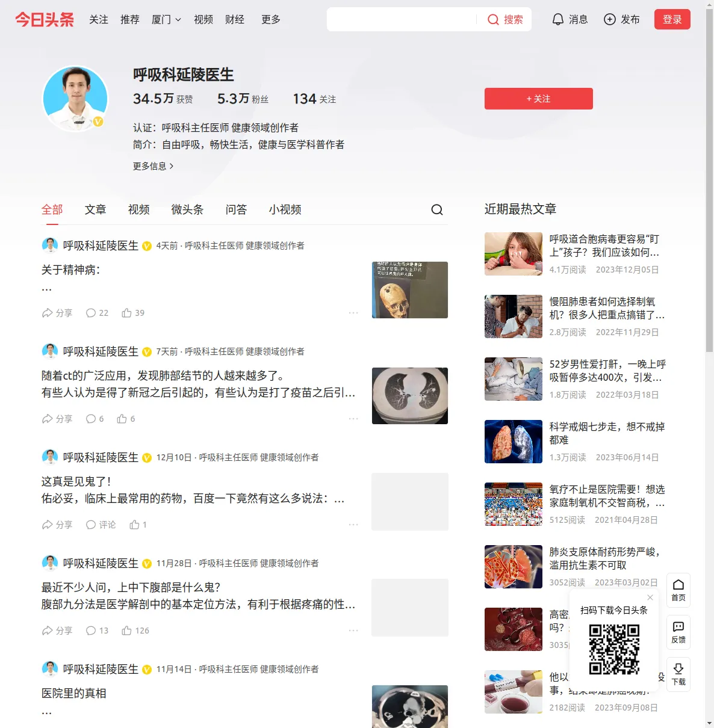Share the 上中下腹部 post
Viewport: 714px width, 728px height.
pos(57,631)
